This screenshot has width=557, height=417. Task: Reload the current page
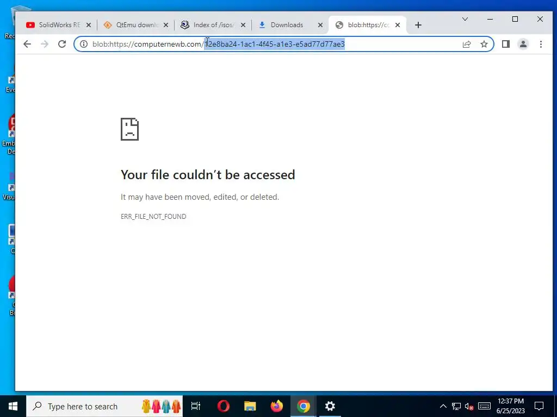62,44
